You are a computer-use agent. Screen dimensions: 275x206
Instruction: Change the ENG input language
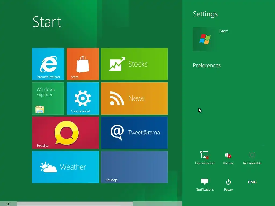pyautogui.click(x=252, y=182)
